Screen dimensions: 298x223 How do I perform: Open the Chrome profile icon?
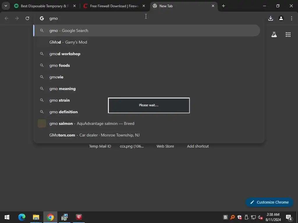pyautogui.click(x=281, y=18)
